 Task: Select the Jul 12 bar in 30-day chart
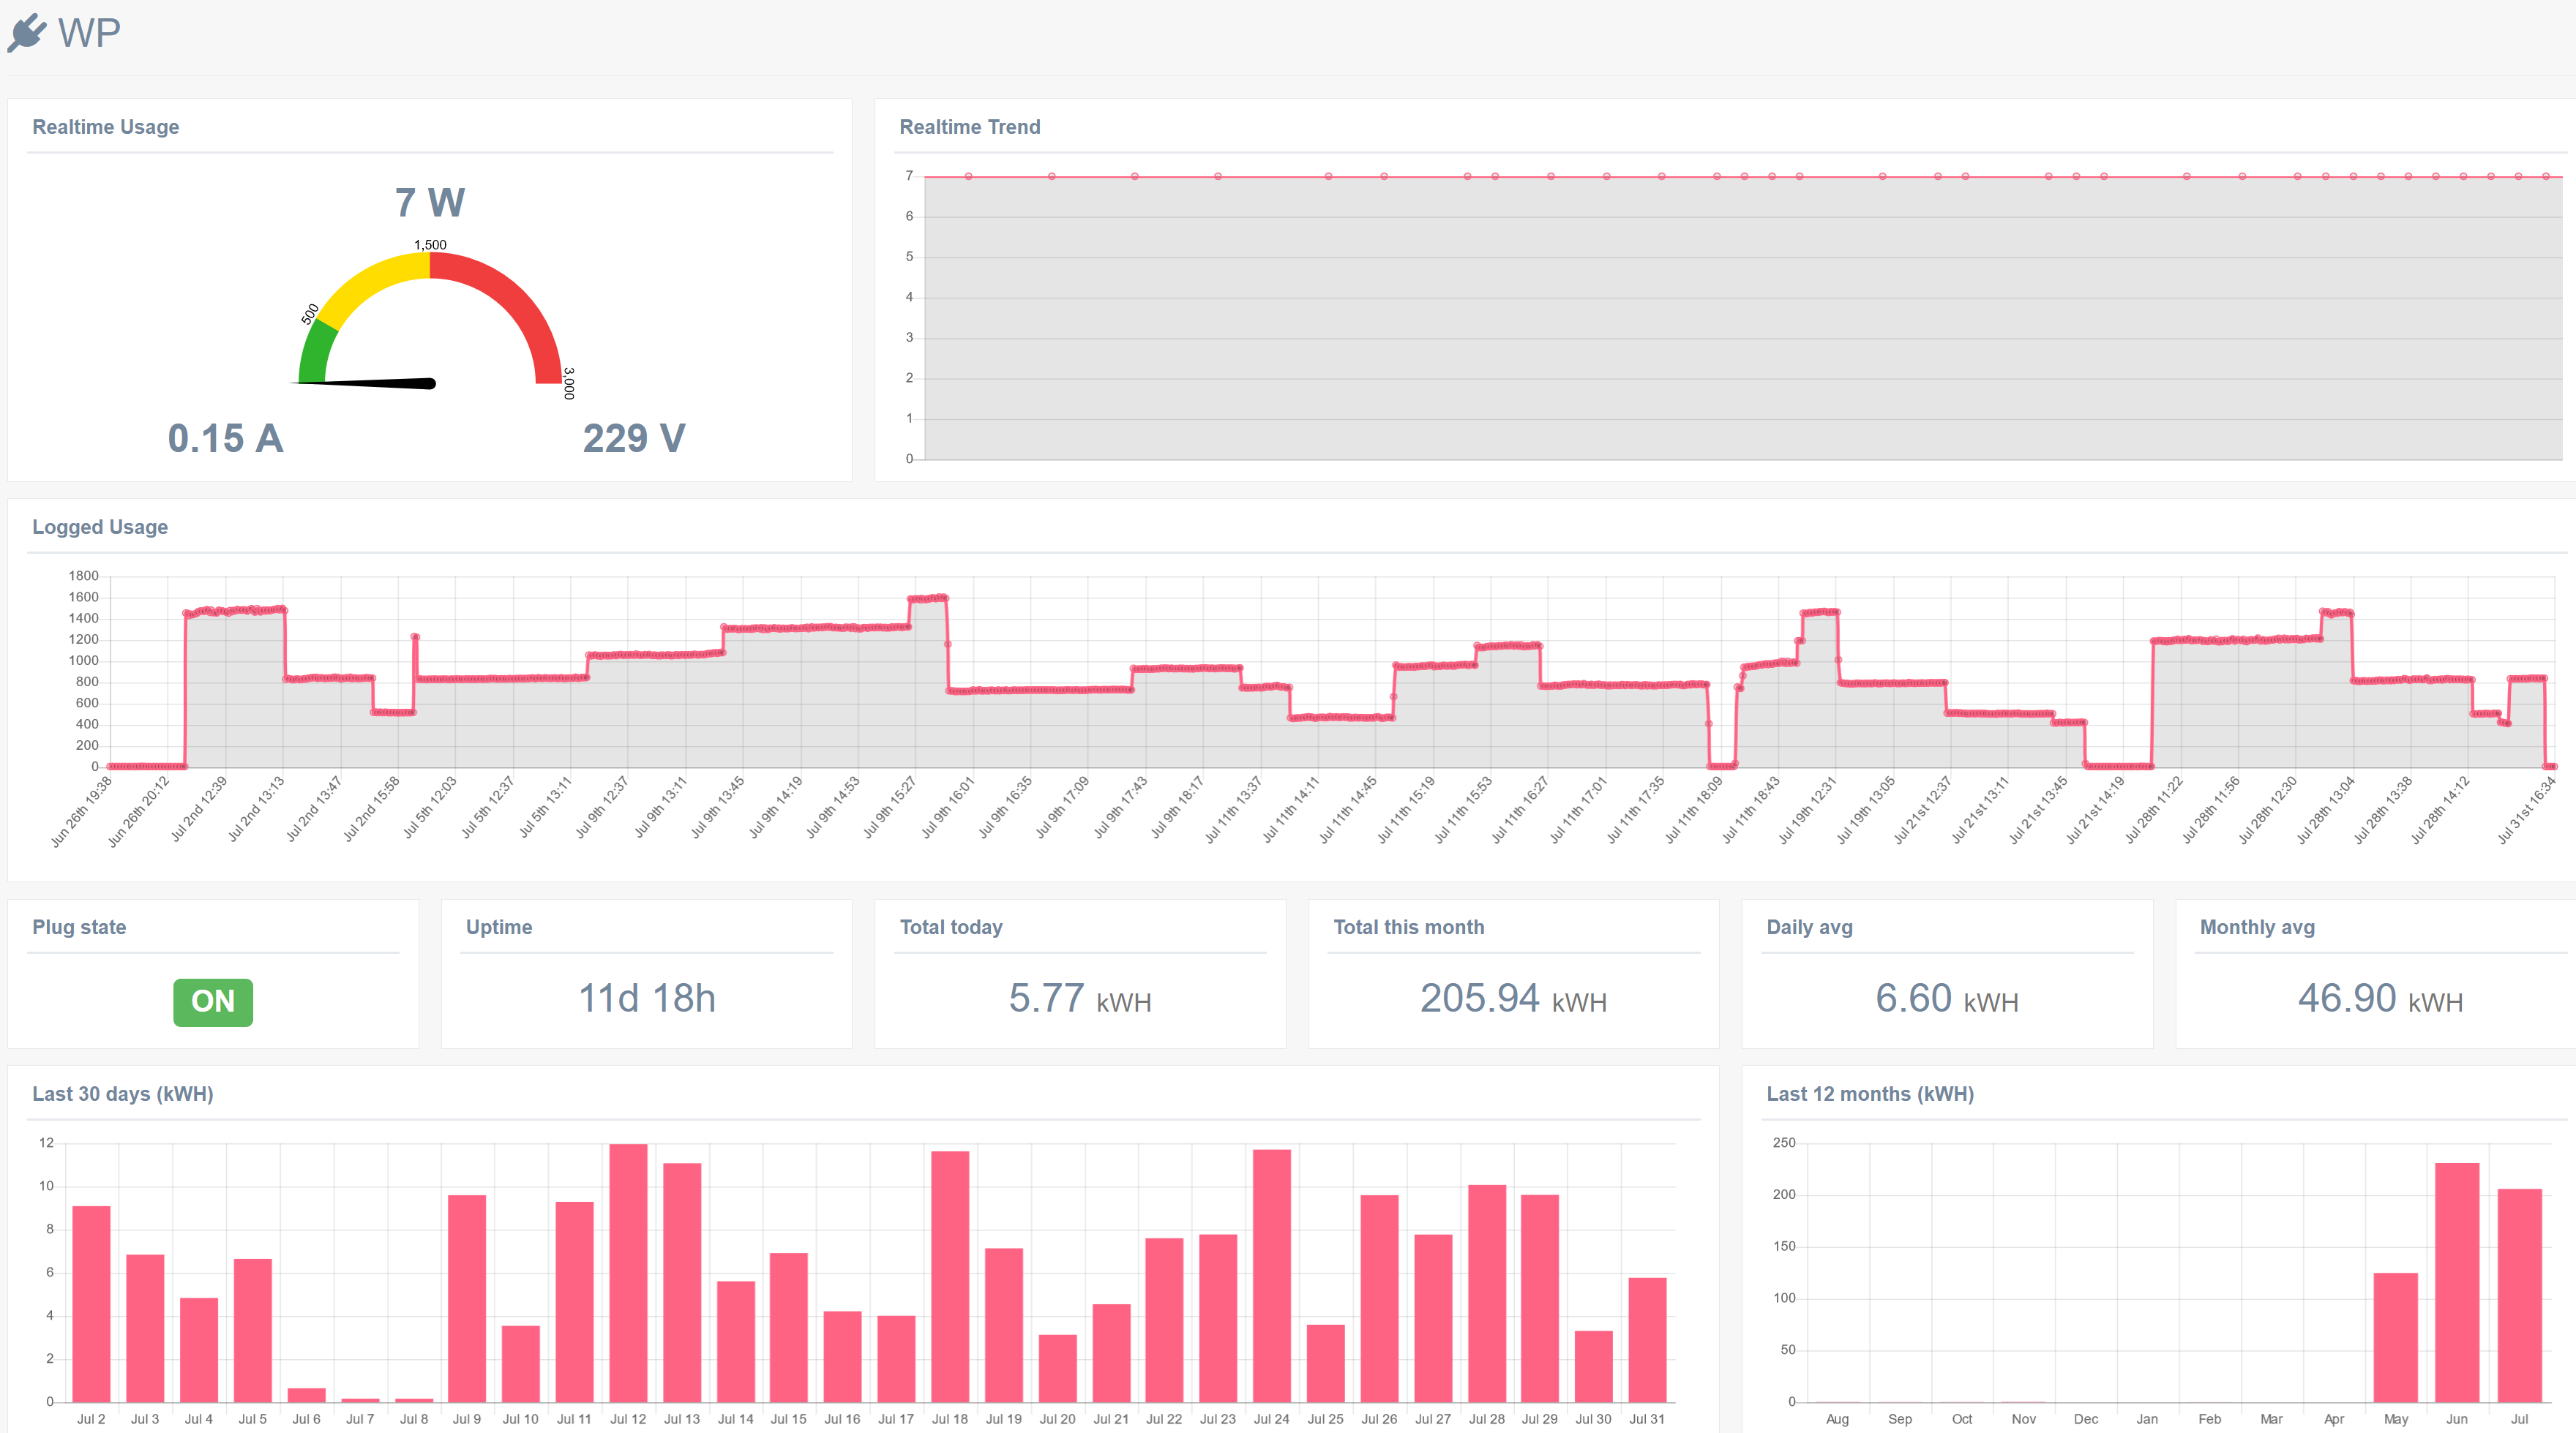point(628,1273)
